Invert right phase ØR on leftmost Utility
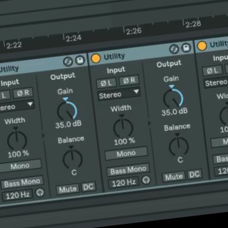Viewport: 228px width, 228px height. [x=23, y=93]
